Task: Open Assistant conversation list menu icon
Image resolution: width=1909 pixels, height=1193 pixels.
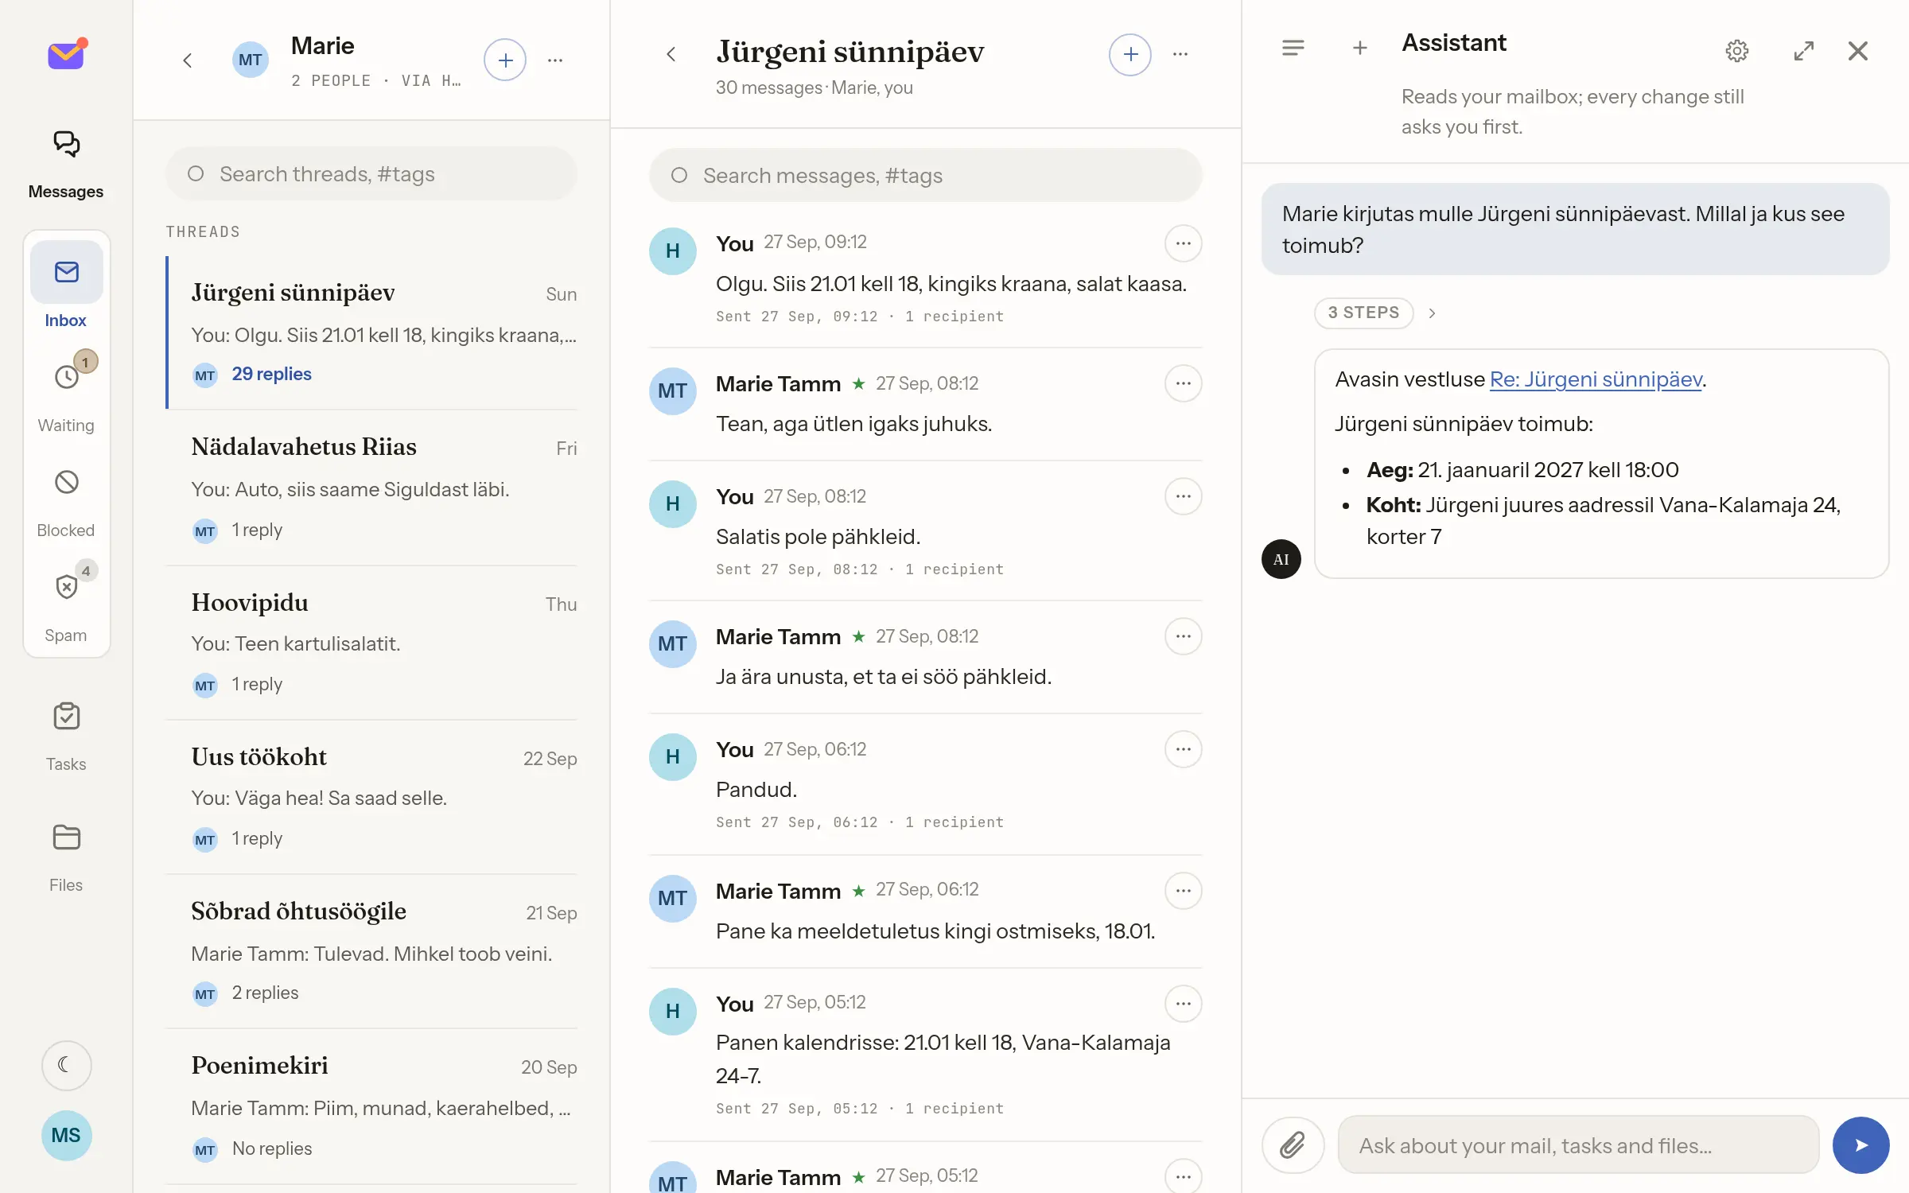Action: (x=1293, y=49)
